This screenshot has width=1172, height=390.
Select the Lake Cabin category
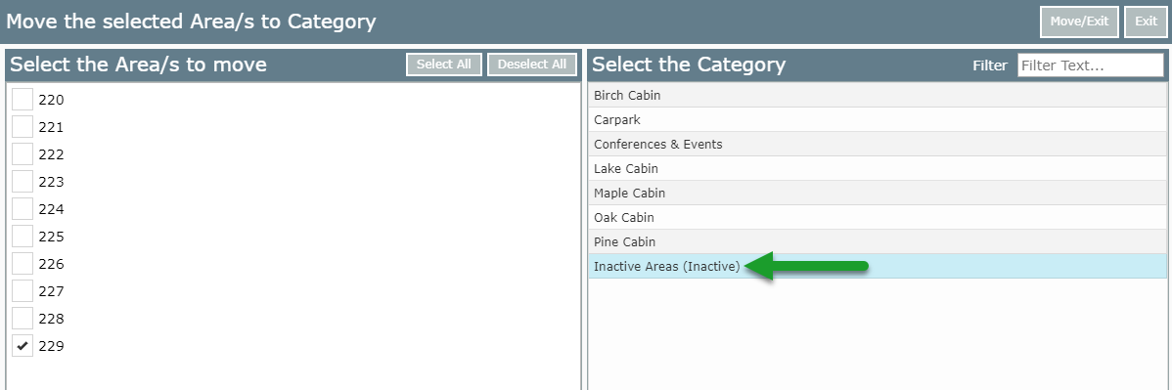coord(877,168)
